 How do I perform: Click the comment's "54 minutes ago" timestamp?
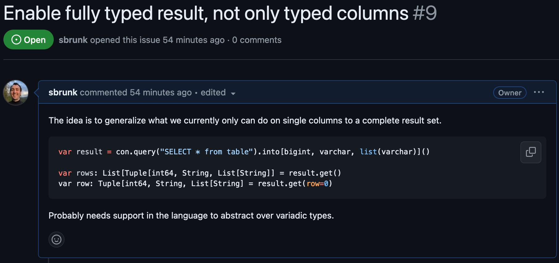[x=161, y=93]
